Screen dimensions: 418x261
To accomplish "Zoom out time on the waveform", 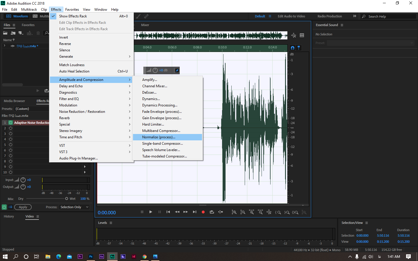I will coord(260,212).
